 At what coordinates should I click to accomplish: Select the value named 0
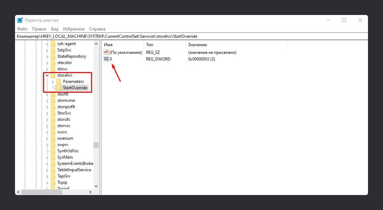[x=111, y=59]
